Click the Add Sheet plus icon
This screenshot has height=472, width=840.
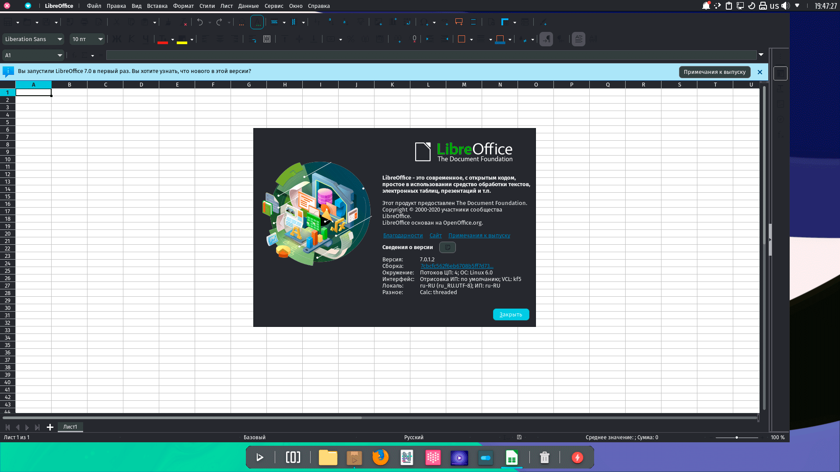[50, 427]
